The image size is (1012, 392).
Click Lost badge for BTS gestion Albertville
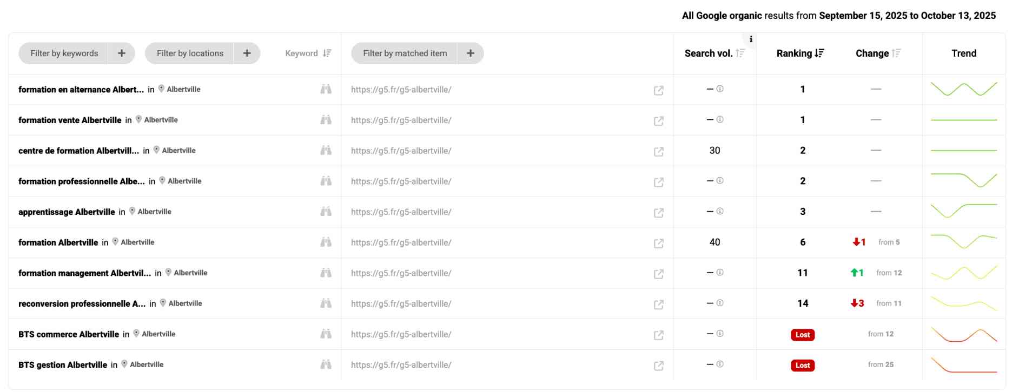click(x=802, y=366)
